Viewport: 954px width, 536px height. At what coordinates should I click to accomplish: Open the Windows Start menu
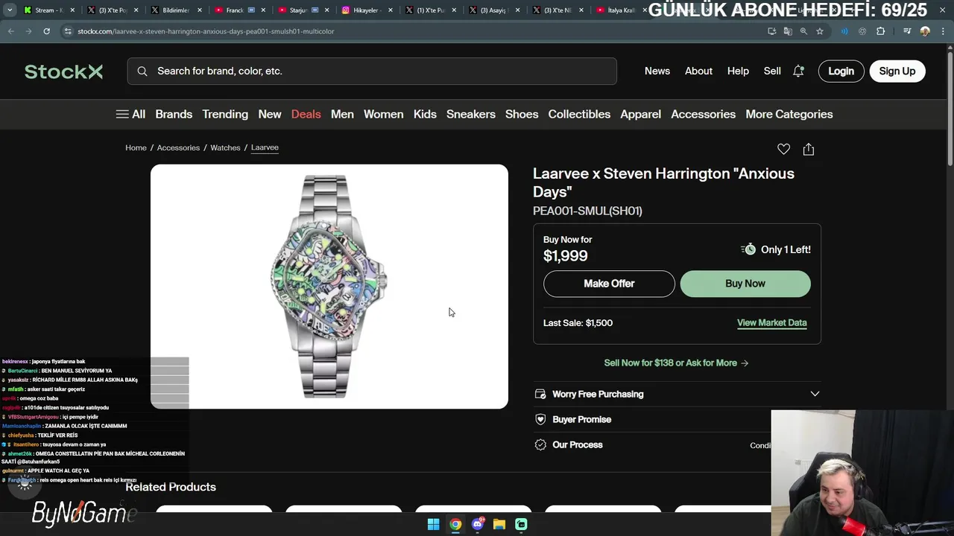click(433, 524)
